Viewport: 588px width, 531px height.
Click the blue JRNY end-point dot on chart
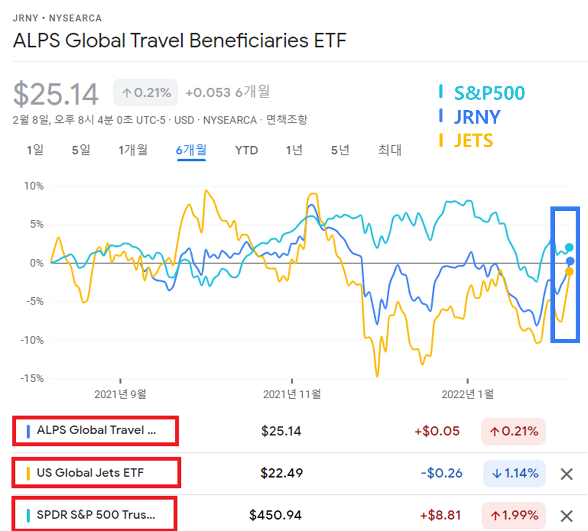click(570, 261)
